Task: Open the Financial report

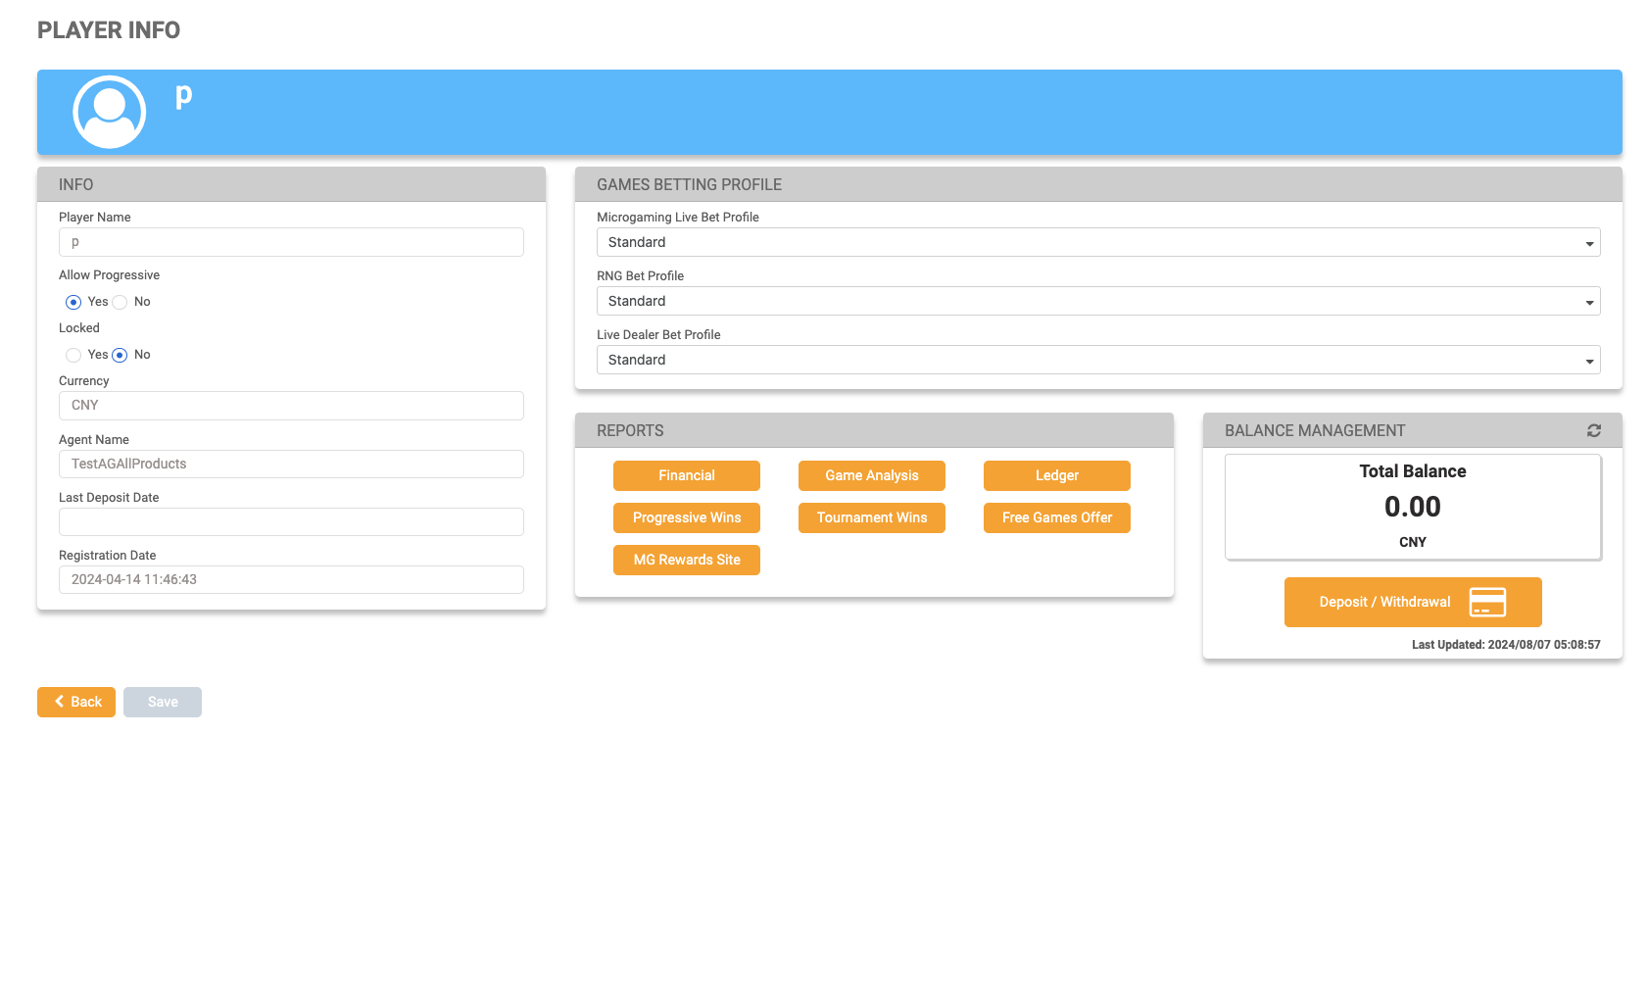Action: [x=686, y=475]
